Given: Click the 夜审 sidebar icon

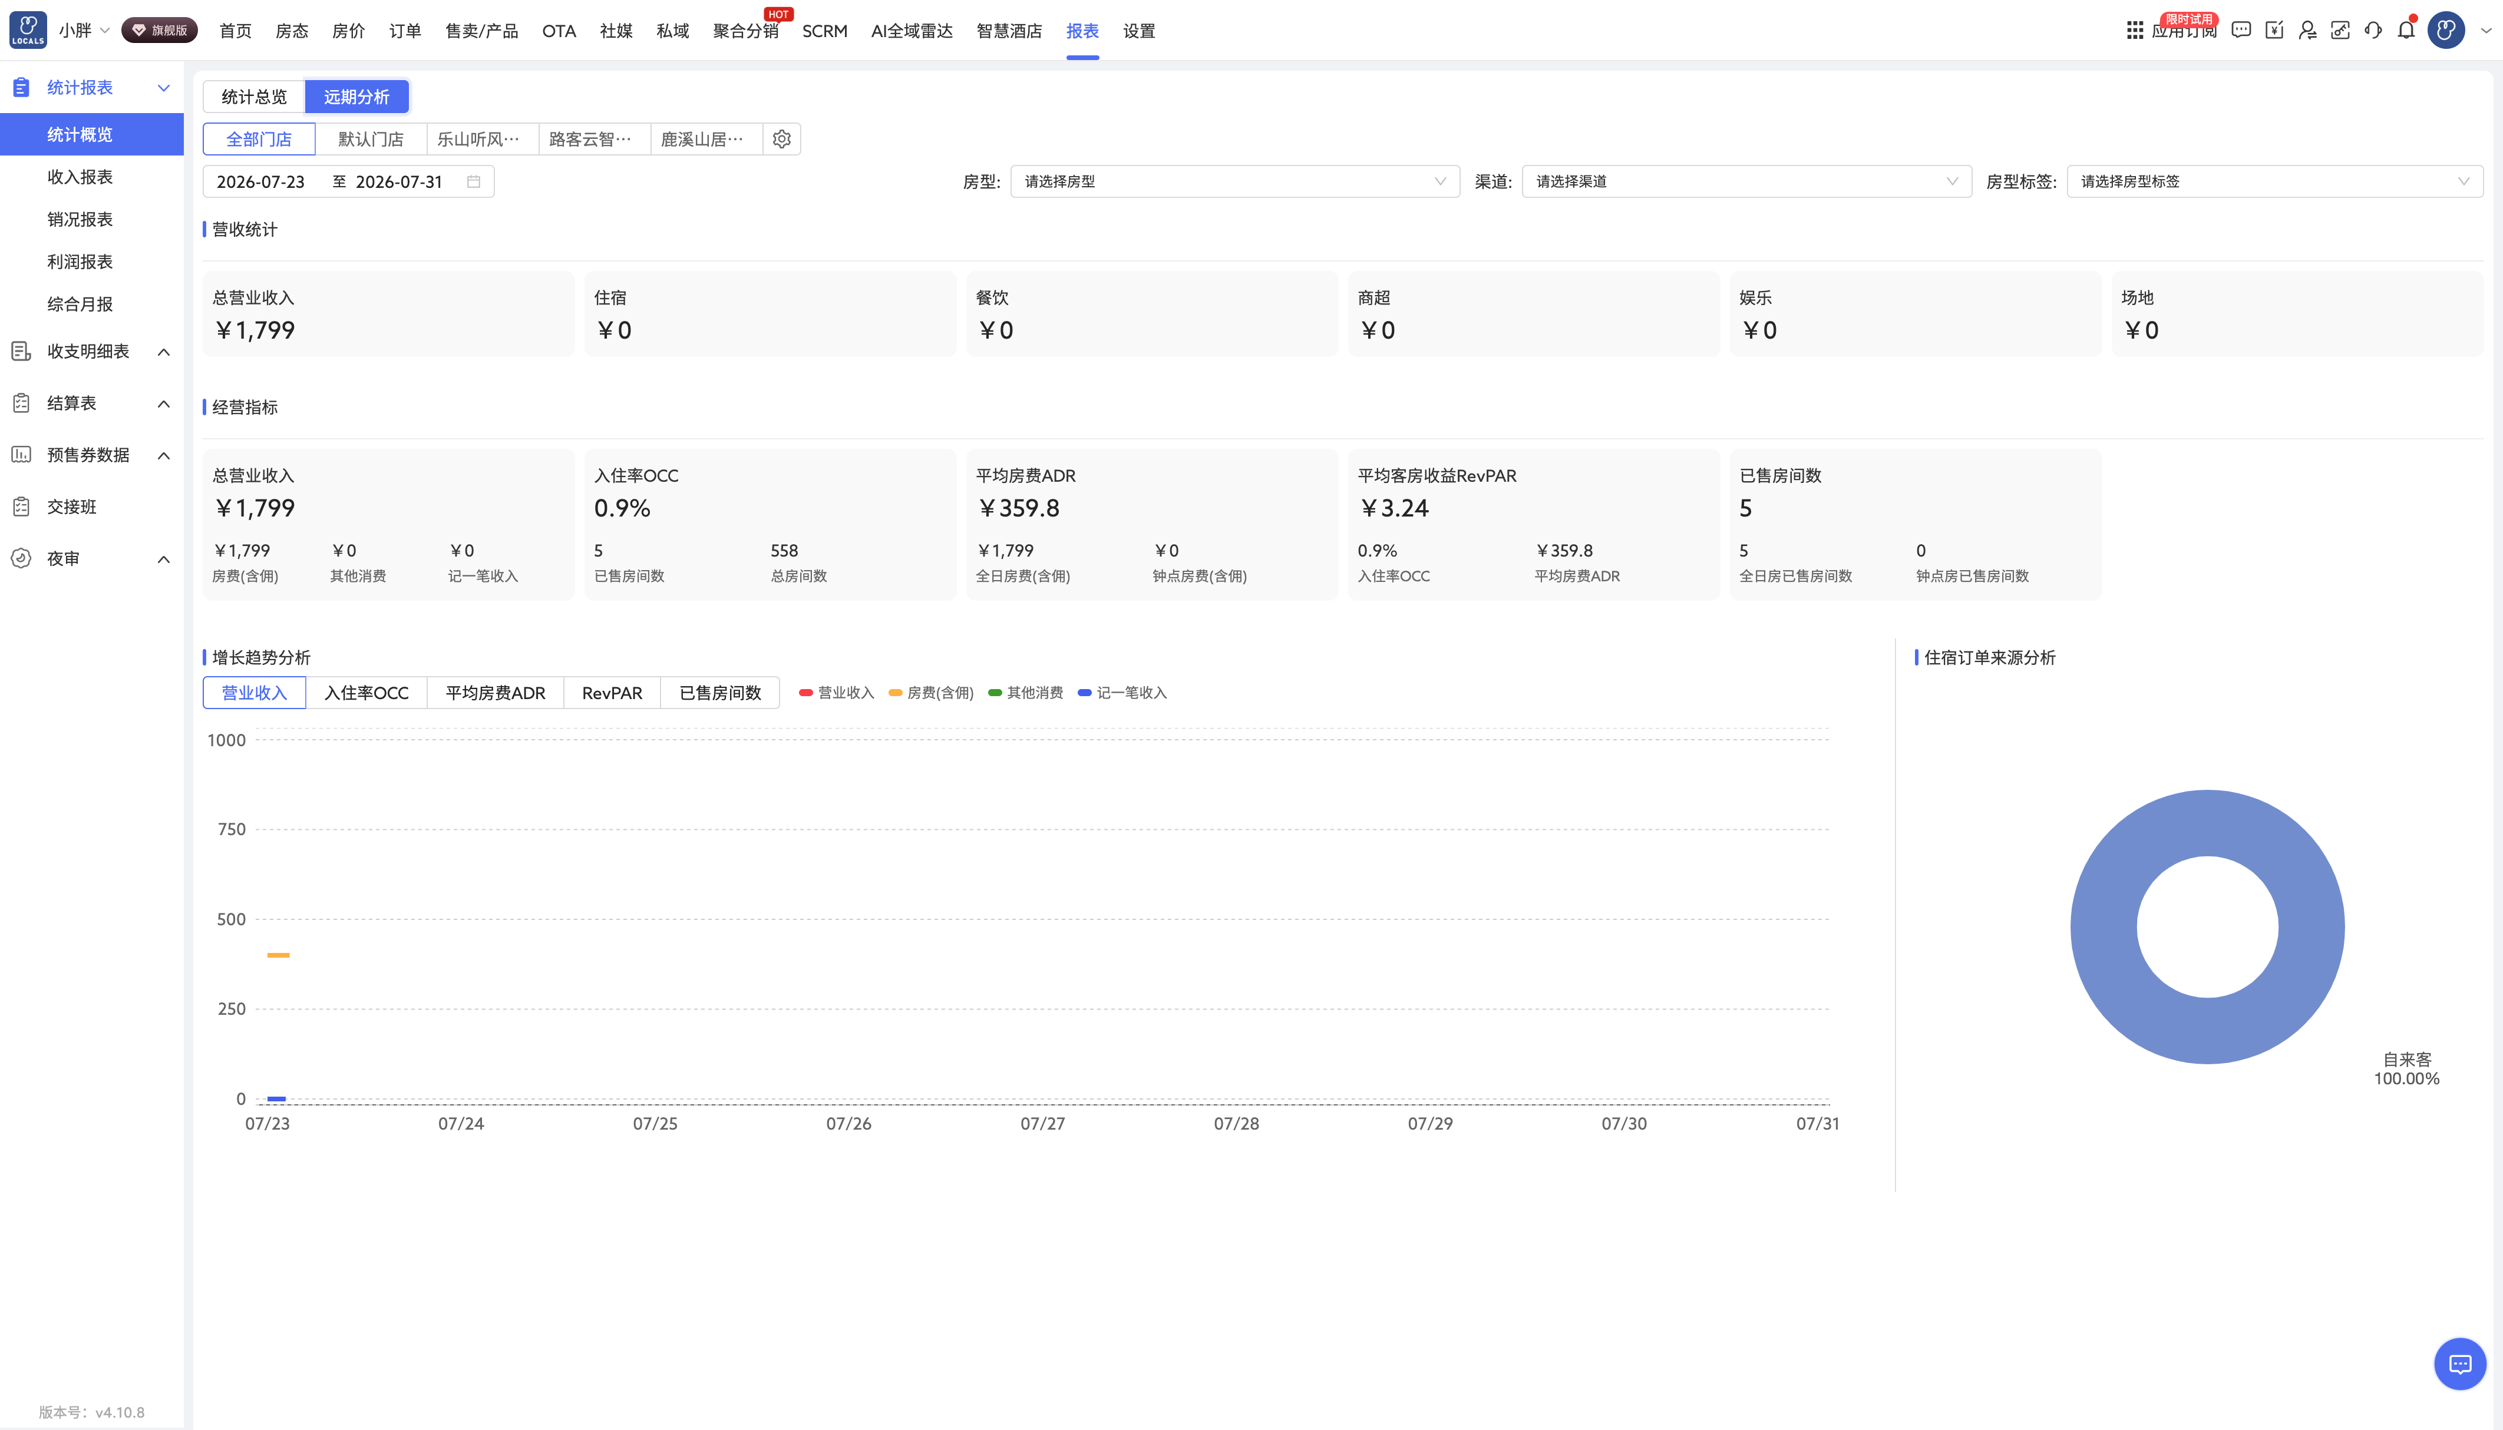Looking at the screenshot, I should click(x=22, y=559).
